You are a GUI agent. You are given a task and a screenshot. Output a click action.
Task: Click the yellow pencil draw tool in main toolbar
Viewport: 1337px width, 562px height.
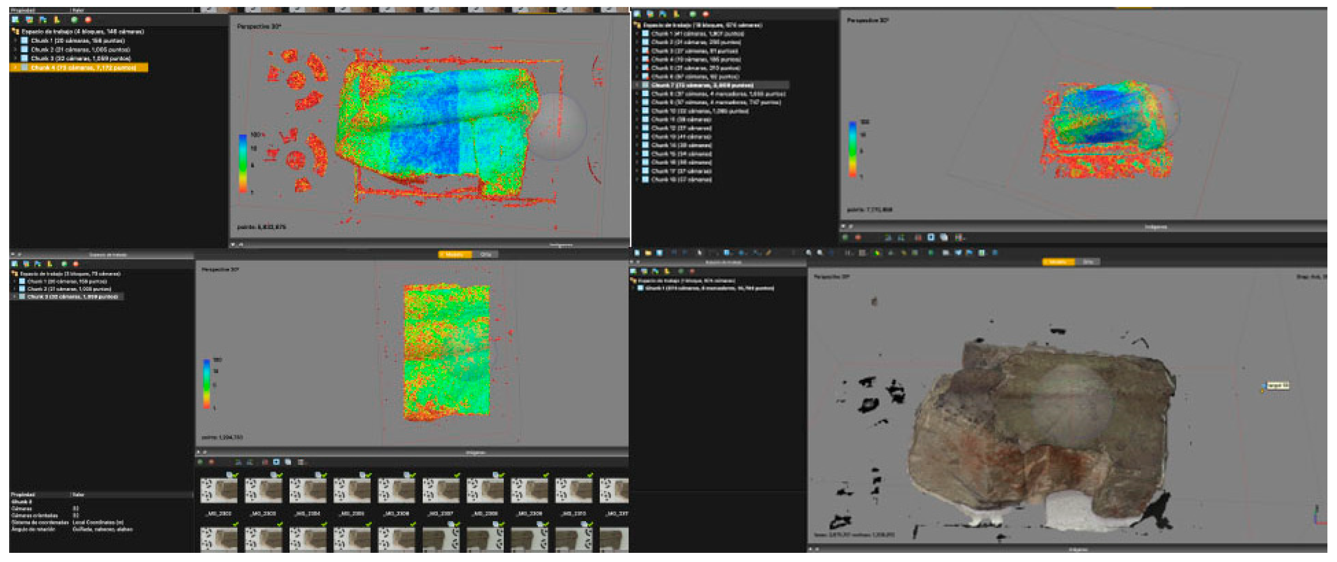[x=769, y=253]
